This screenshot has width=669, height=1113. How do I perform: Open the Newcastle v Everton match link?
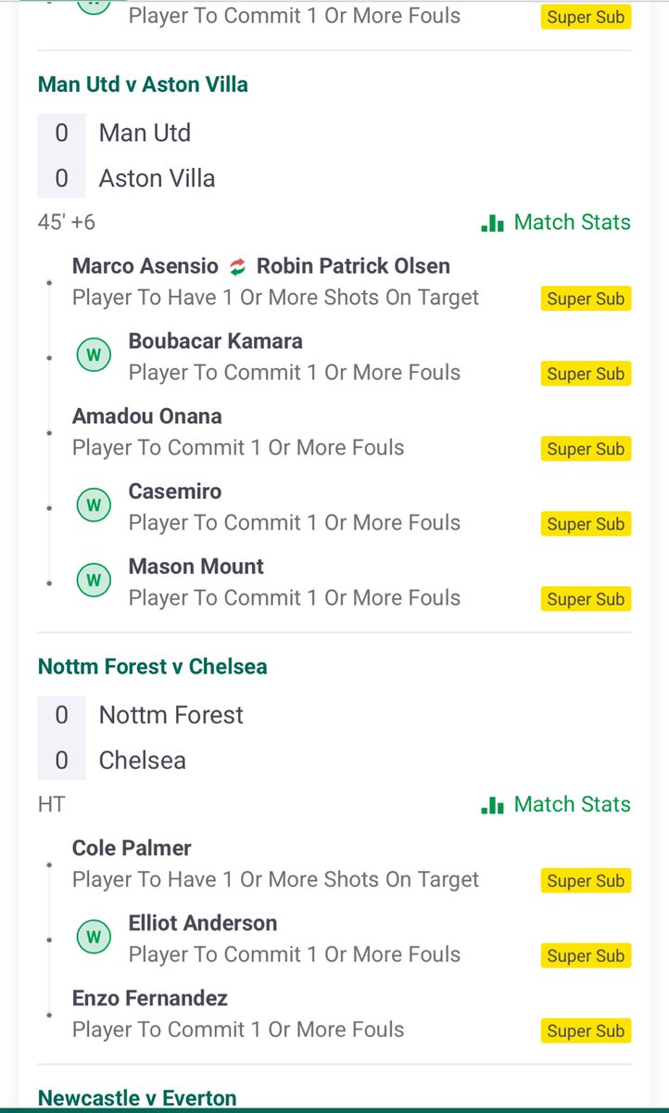(137, 1098)
